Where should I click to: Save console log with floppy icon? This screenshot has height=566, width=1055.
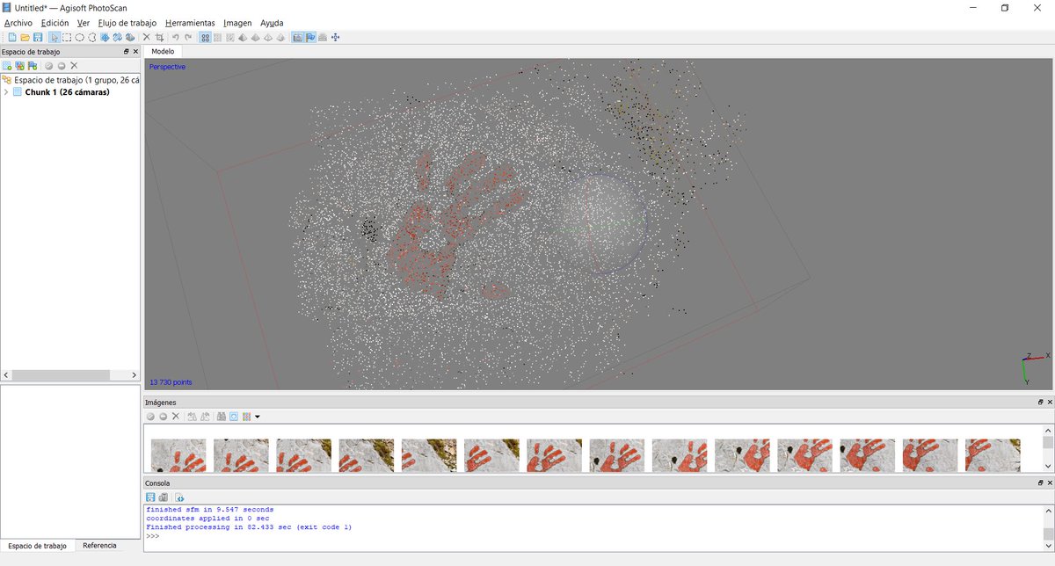coord(150,497)
